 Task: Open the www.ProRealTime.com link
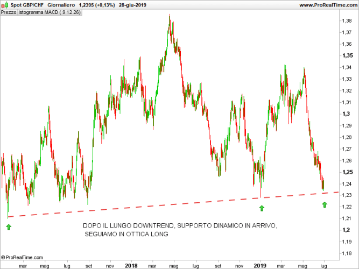click(328, 5)
